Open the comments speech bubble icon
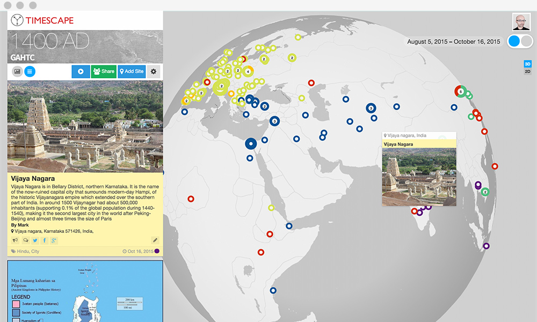The height and width of the screenshot is (322, 537). [x=25, y=240]
